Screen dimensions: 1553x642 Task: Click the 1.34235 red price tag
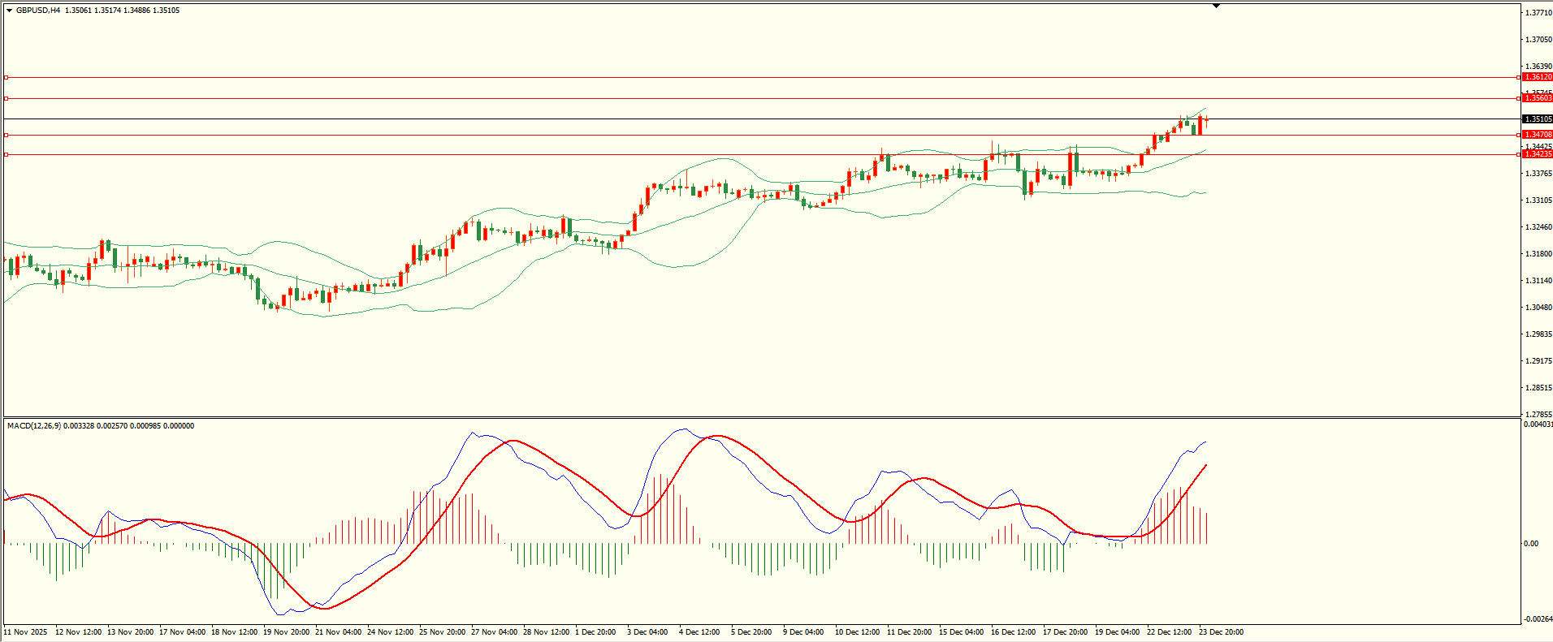(x=1537, y=154)
